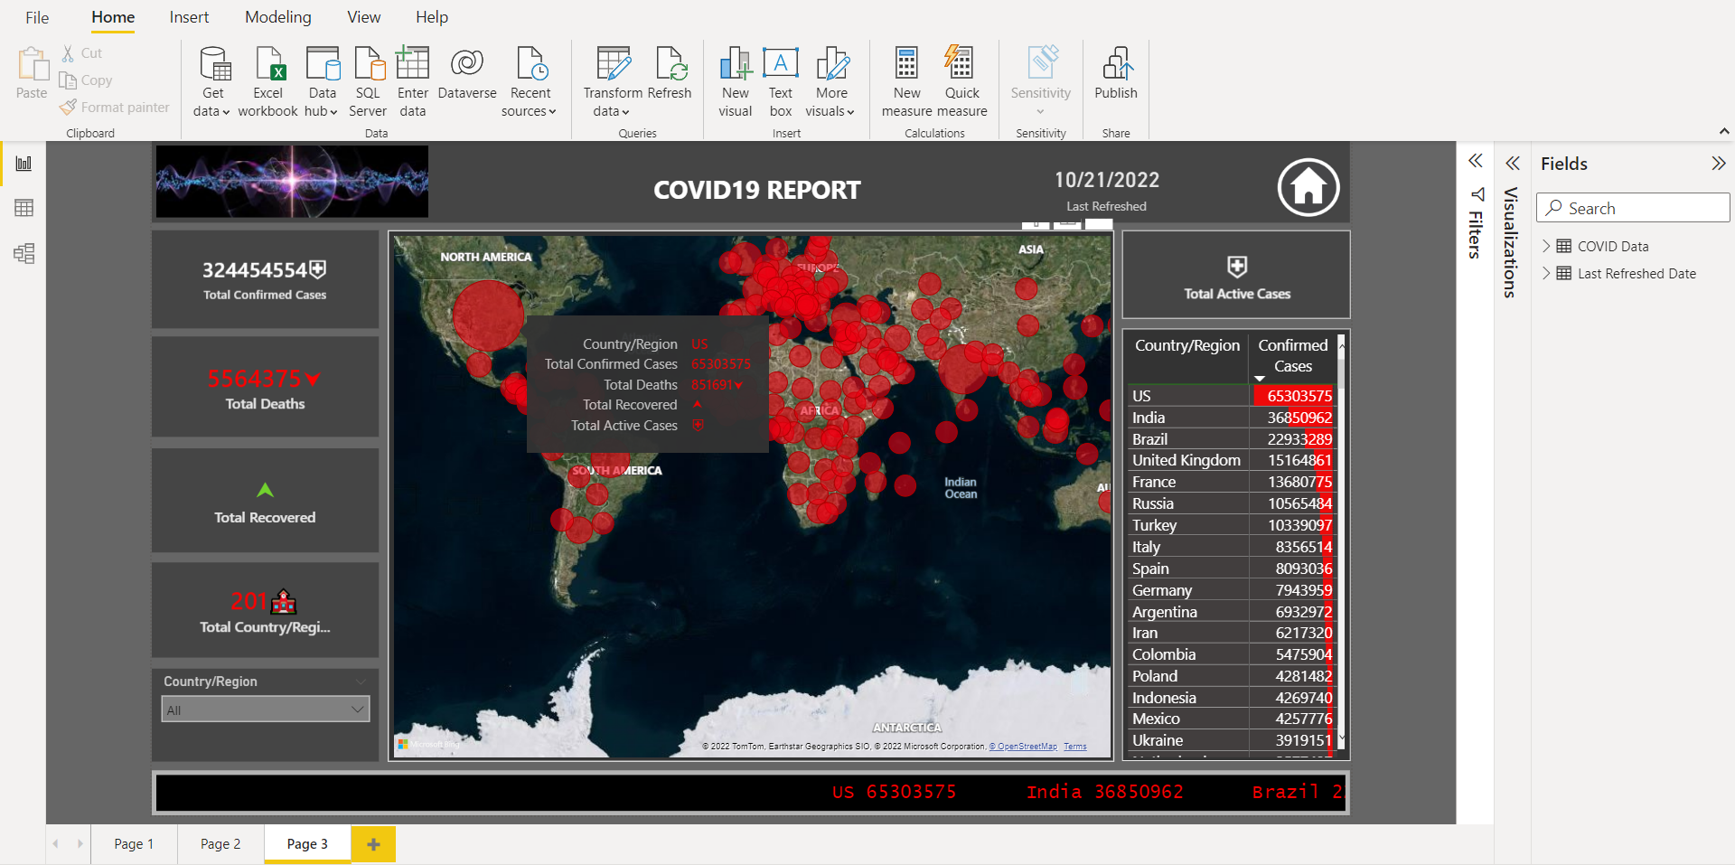Sort by Confirmed Cases column header
This screenshot has height=865, width=1735.
click(1293, 356)
